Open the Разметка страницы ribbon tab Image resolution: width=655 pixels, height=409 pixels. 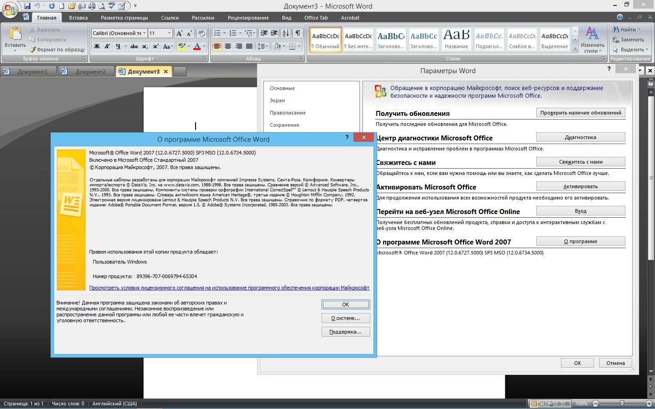pyautogui.click(x=124, y=18)
